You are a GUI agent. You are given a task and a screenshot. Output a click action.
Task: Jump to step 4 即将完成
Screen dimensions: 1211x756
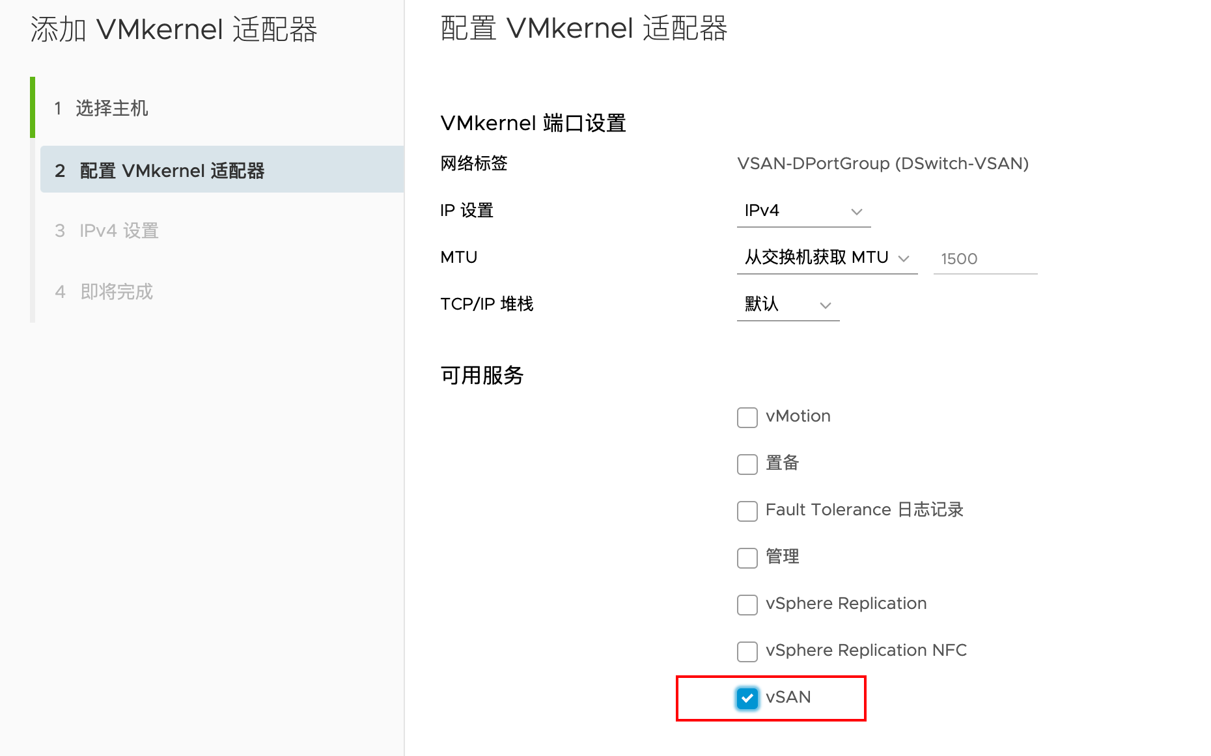tap(117, 291)
